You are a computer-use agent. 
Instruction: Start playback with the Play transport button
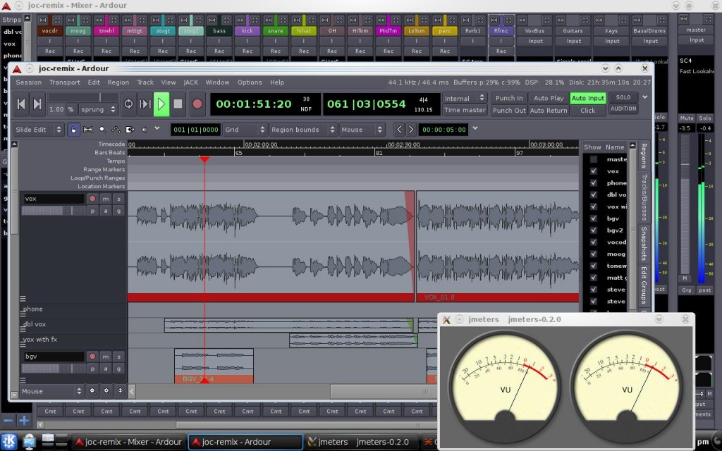click(160, 104)
